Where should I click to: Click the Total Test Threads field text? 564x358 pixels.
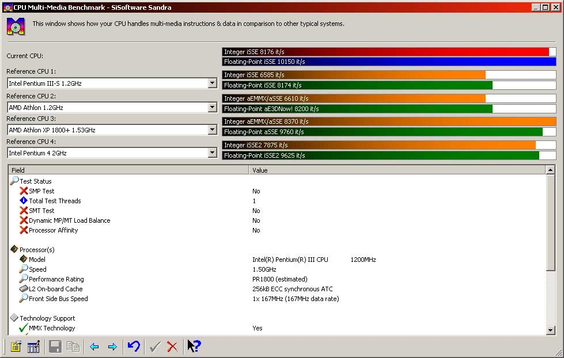55,200
